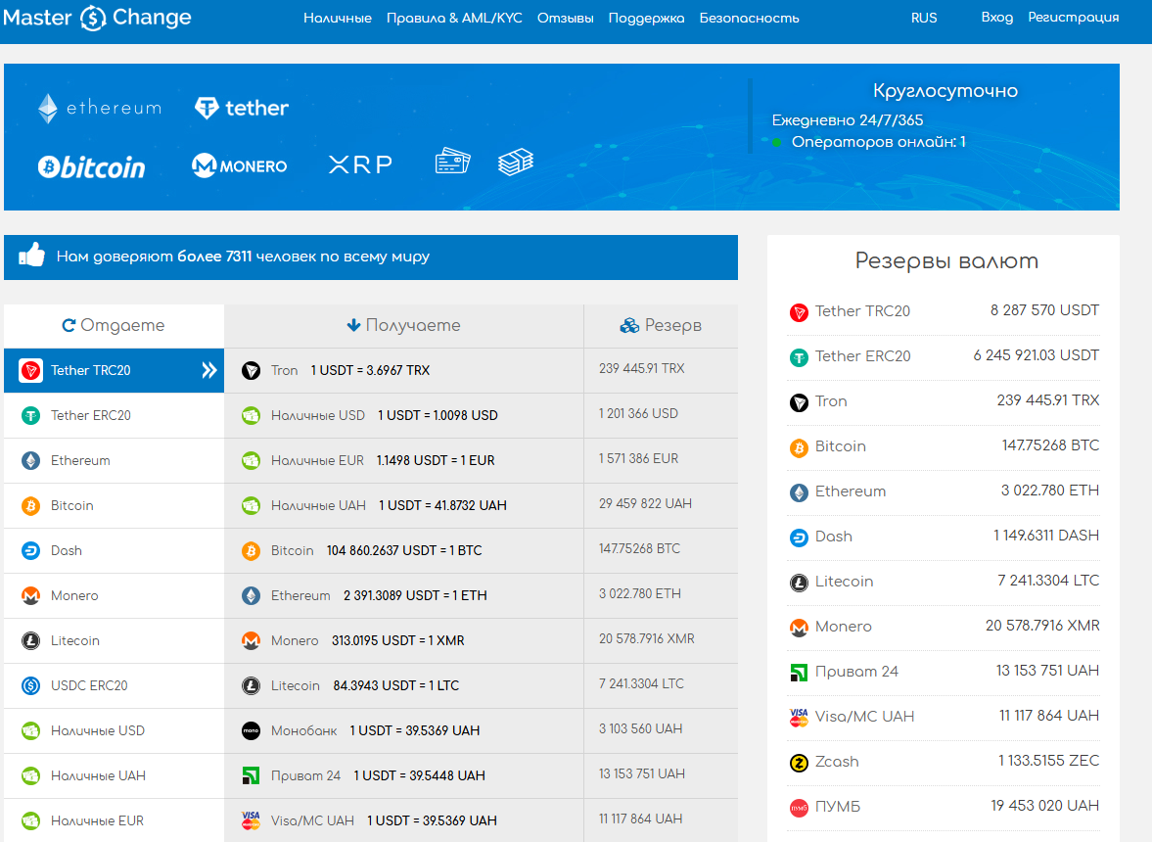The image size is (1152, 842).
Task: Select Ethereum in the give list
Action: pos(114,461)
